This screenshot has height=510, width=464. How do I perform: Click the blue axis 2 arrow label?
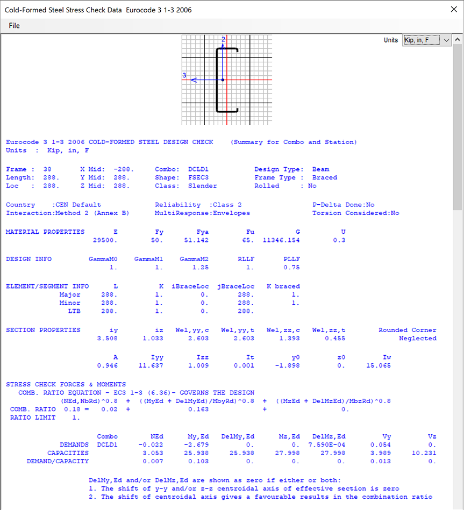click(224, 39)
